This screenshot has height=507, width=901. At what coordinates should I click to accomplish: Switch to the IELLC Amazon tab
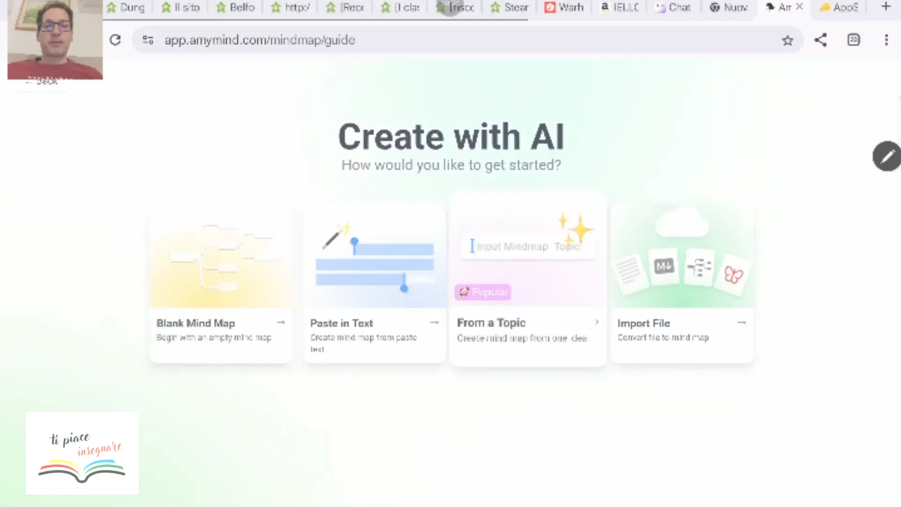[x=619, y=7]
